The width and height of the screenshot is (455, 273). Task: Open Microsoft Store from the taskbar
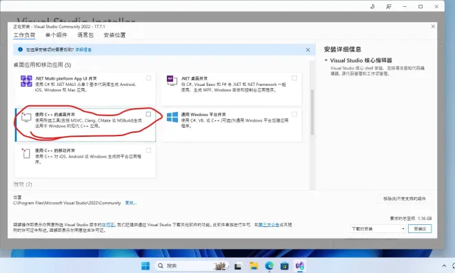click(285, 265)
